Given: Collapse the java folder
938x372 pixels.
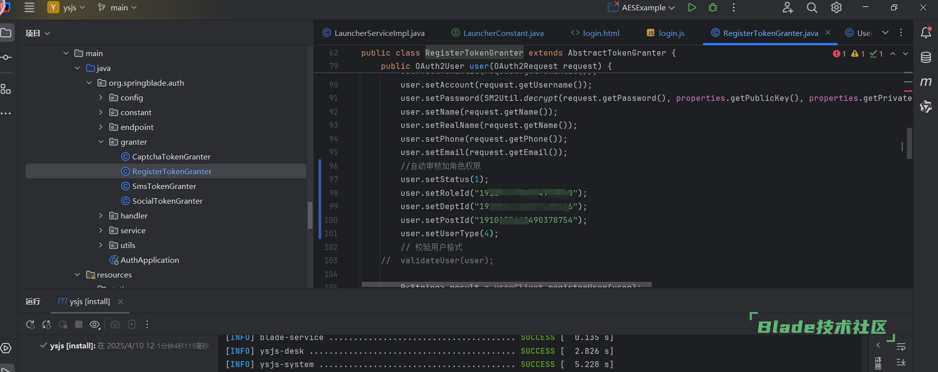Looking at the screenshot, I should [77, 68].
